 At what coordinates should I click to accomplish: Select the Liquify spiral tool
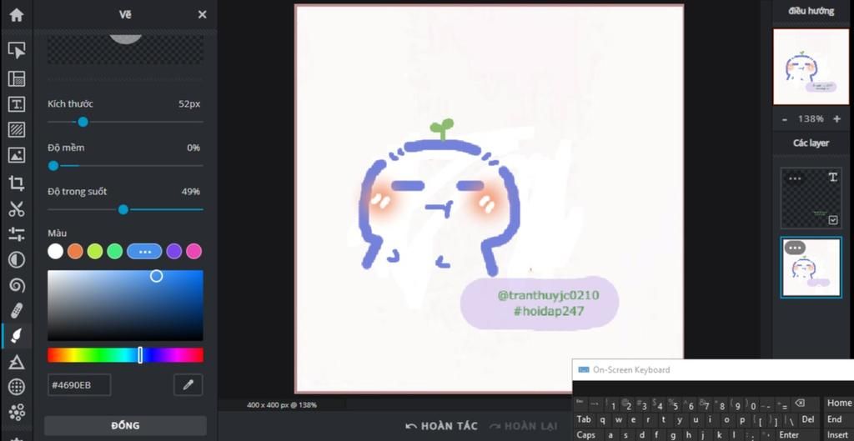(x=17, y=285)
